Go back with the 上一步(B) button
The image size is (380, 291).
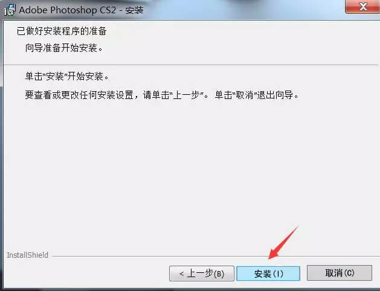202,273
